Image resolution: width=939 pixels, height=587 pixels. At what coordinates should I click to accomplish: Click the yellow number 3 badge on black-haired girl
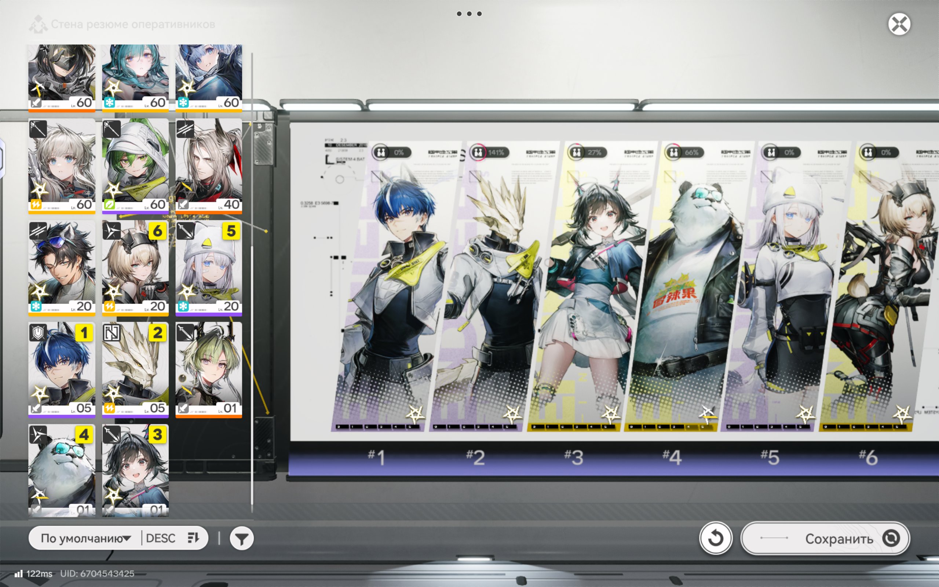tap(157, 435)
